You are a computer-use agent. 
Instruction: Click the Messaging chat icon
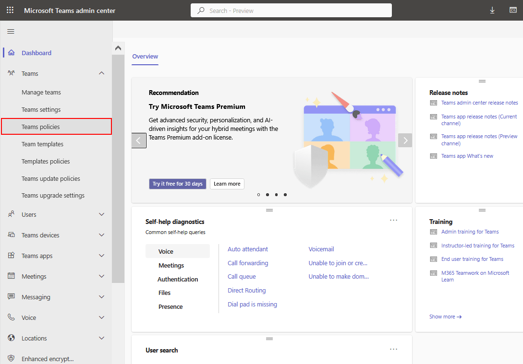[x=12, y=296]
